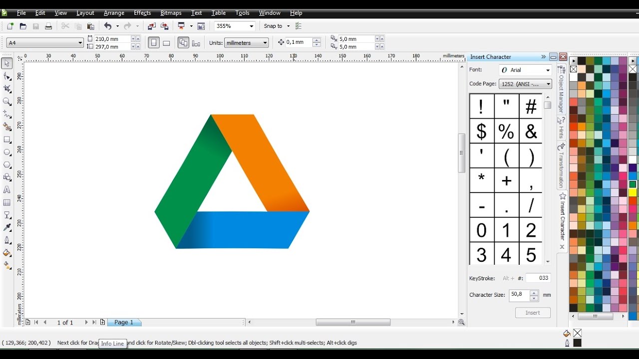The width and height of the screenshot is (639, 359).
Task: Select the '+' character in grid
Action: point(506,181)
